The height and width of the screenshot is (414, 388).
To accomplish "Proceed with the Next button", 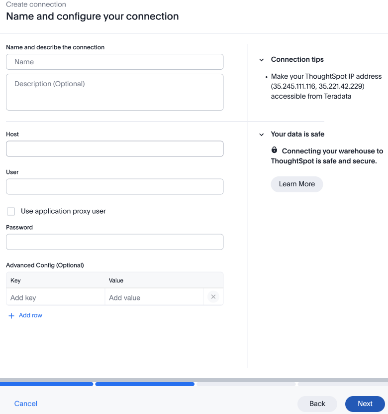I will (x=365, y=404).
